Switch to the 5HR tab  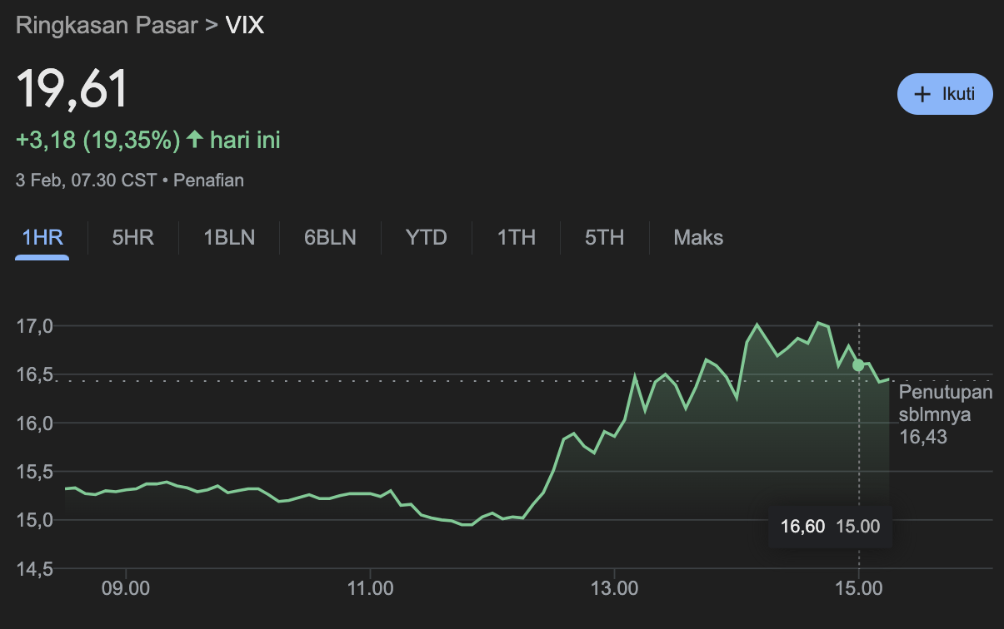(x=132, y=237)
